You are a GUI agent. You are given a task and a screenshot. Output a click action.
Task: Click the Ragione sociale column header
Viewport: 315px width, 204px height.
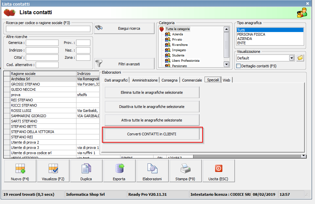(x=43, y=74)
